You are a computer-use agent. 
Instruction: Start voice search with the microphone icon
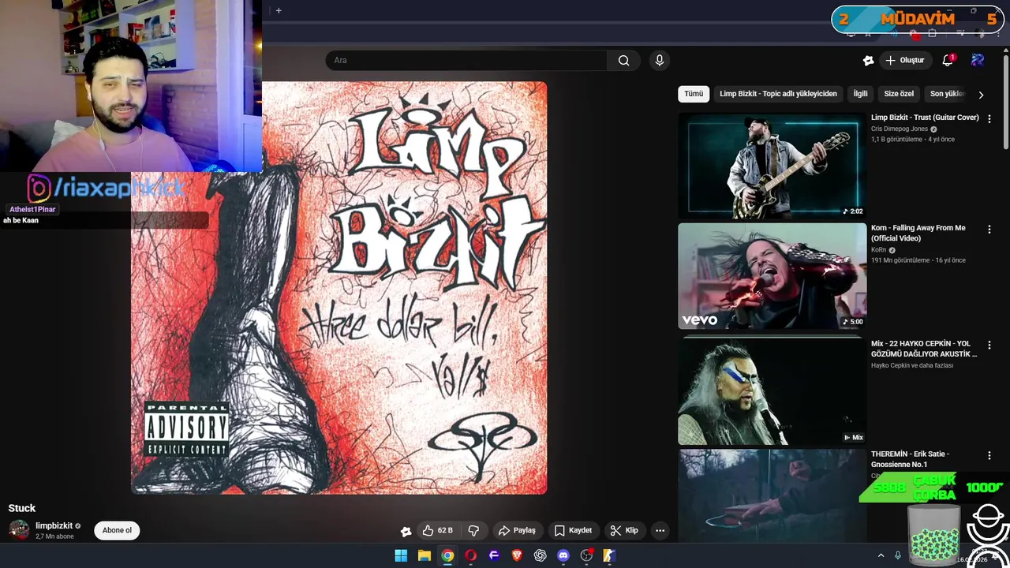coord(660,61)
